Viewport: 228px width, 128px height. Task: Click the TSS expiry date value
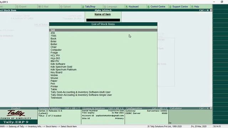tap(118, 113)
